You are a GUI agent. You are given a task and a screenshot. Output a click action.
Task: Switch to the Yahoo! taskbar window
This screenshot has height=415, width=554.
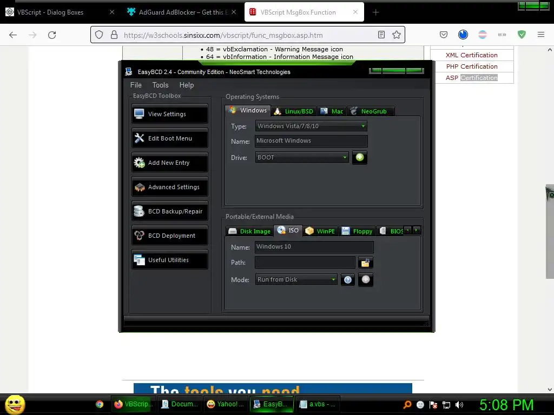click(x=225, y=404)
